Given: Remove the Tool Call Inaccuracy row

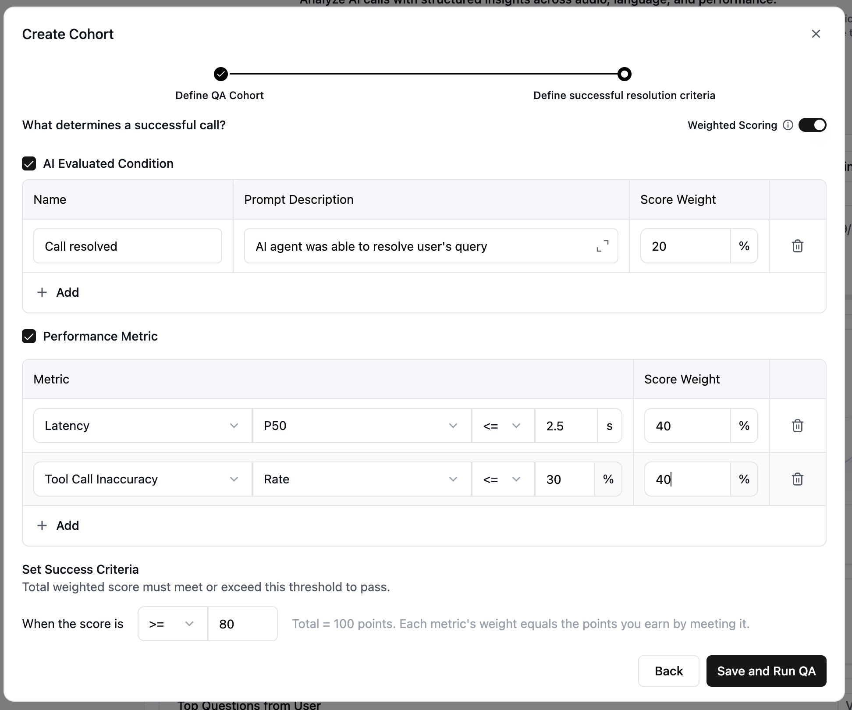Looking at the screenshot, I should pyautogui.click(x=797, y=479).
